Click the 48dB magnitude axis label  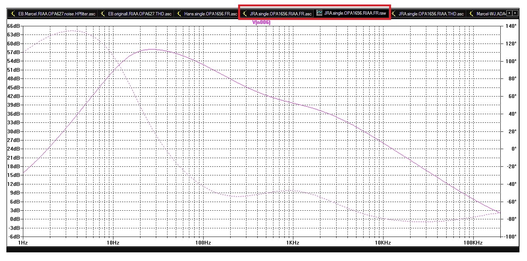click(13, 78)
